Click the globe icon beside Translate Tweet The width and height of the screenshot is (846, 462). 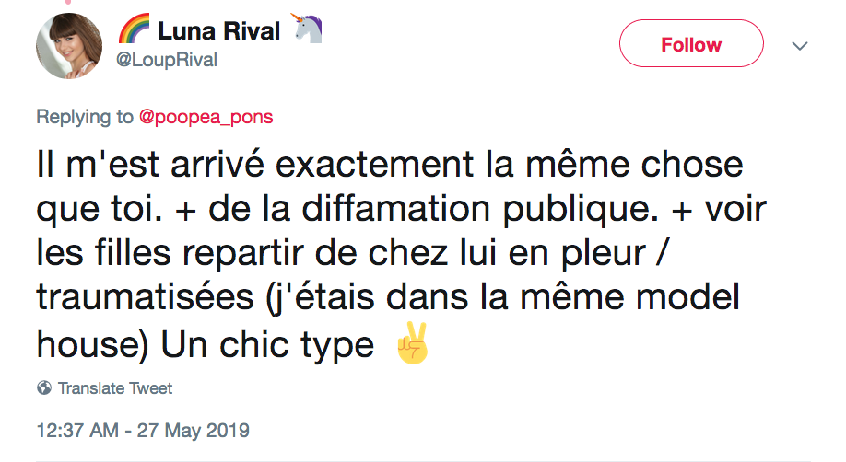pyautogui.click(x=44, y=388)
